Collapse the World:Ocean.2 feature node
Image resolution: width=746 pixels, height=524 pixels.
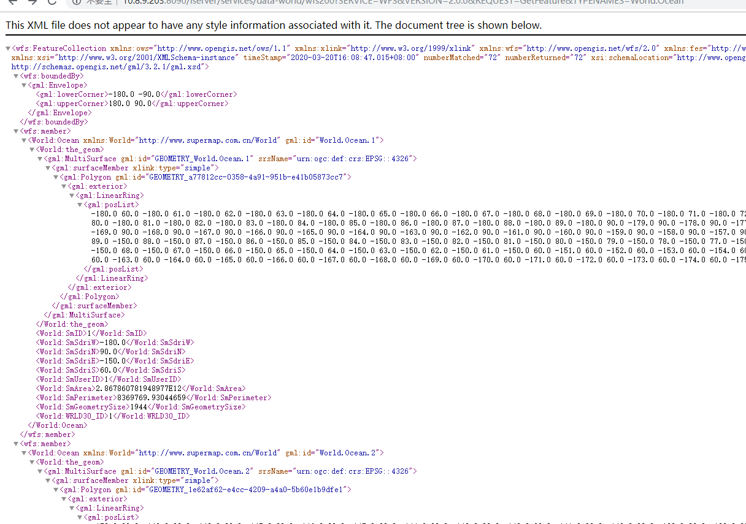tap(23, 452)
